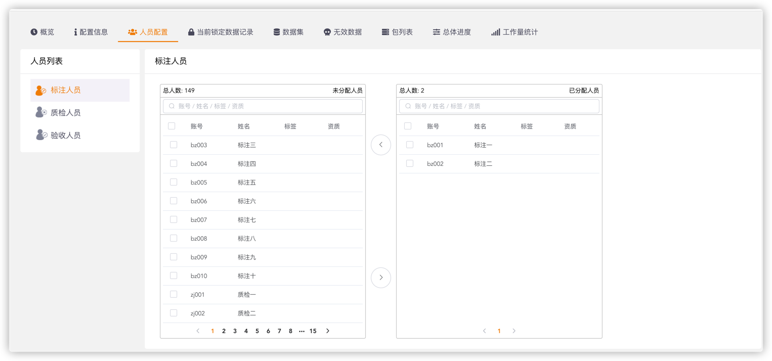Click the name 标注八
Image resolution: width=772 pixels, height=361 pixels.
click(247, 239)
